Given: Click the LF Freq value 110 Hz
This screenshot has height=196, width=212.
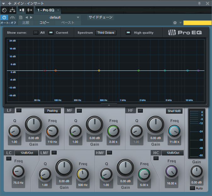Looking at the screenshot, I should 52,142.
